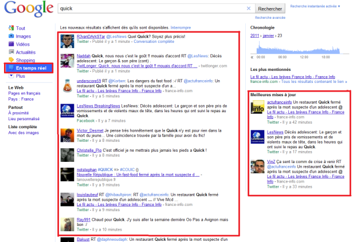Click Interrompre to pause live results

[x=181, y=27]
